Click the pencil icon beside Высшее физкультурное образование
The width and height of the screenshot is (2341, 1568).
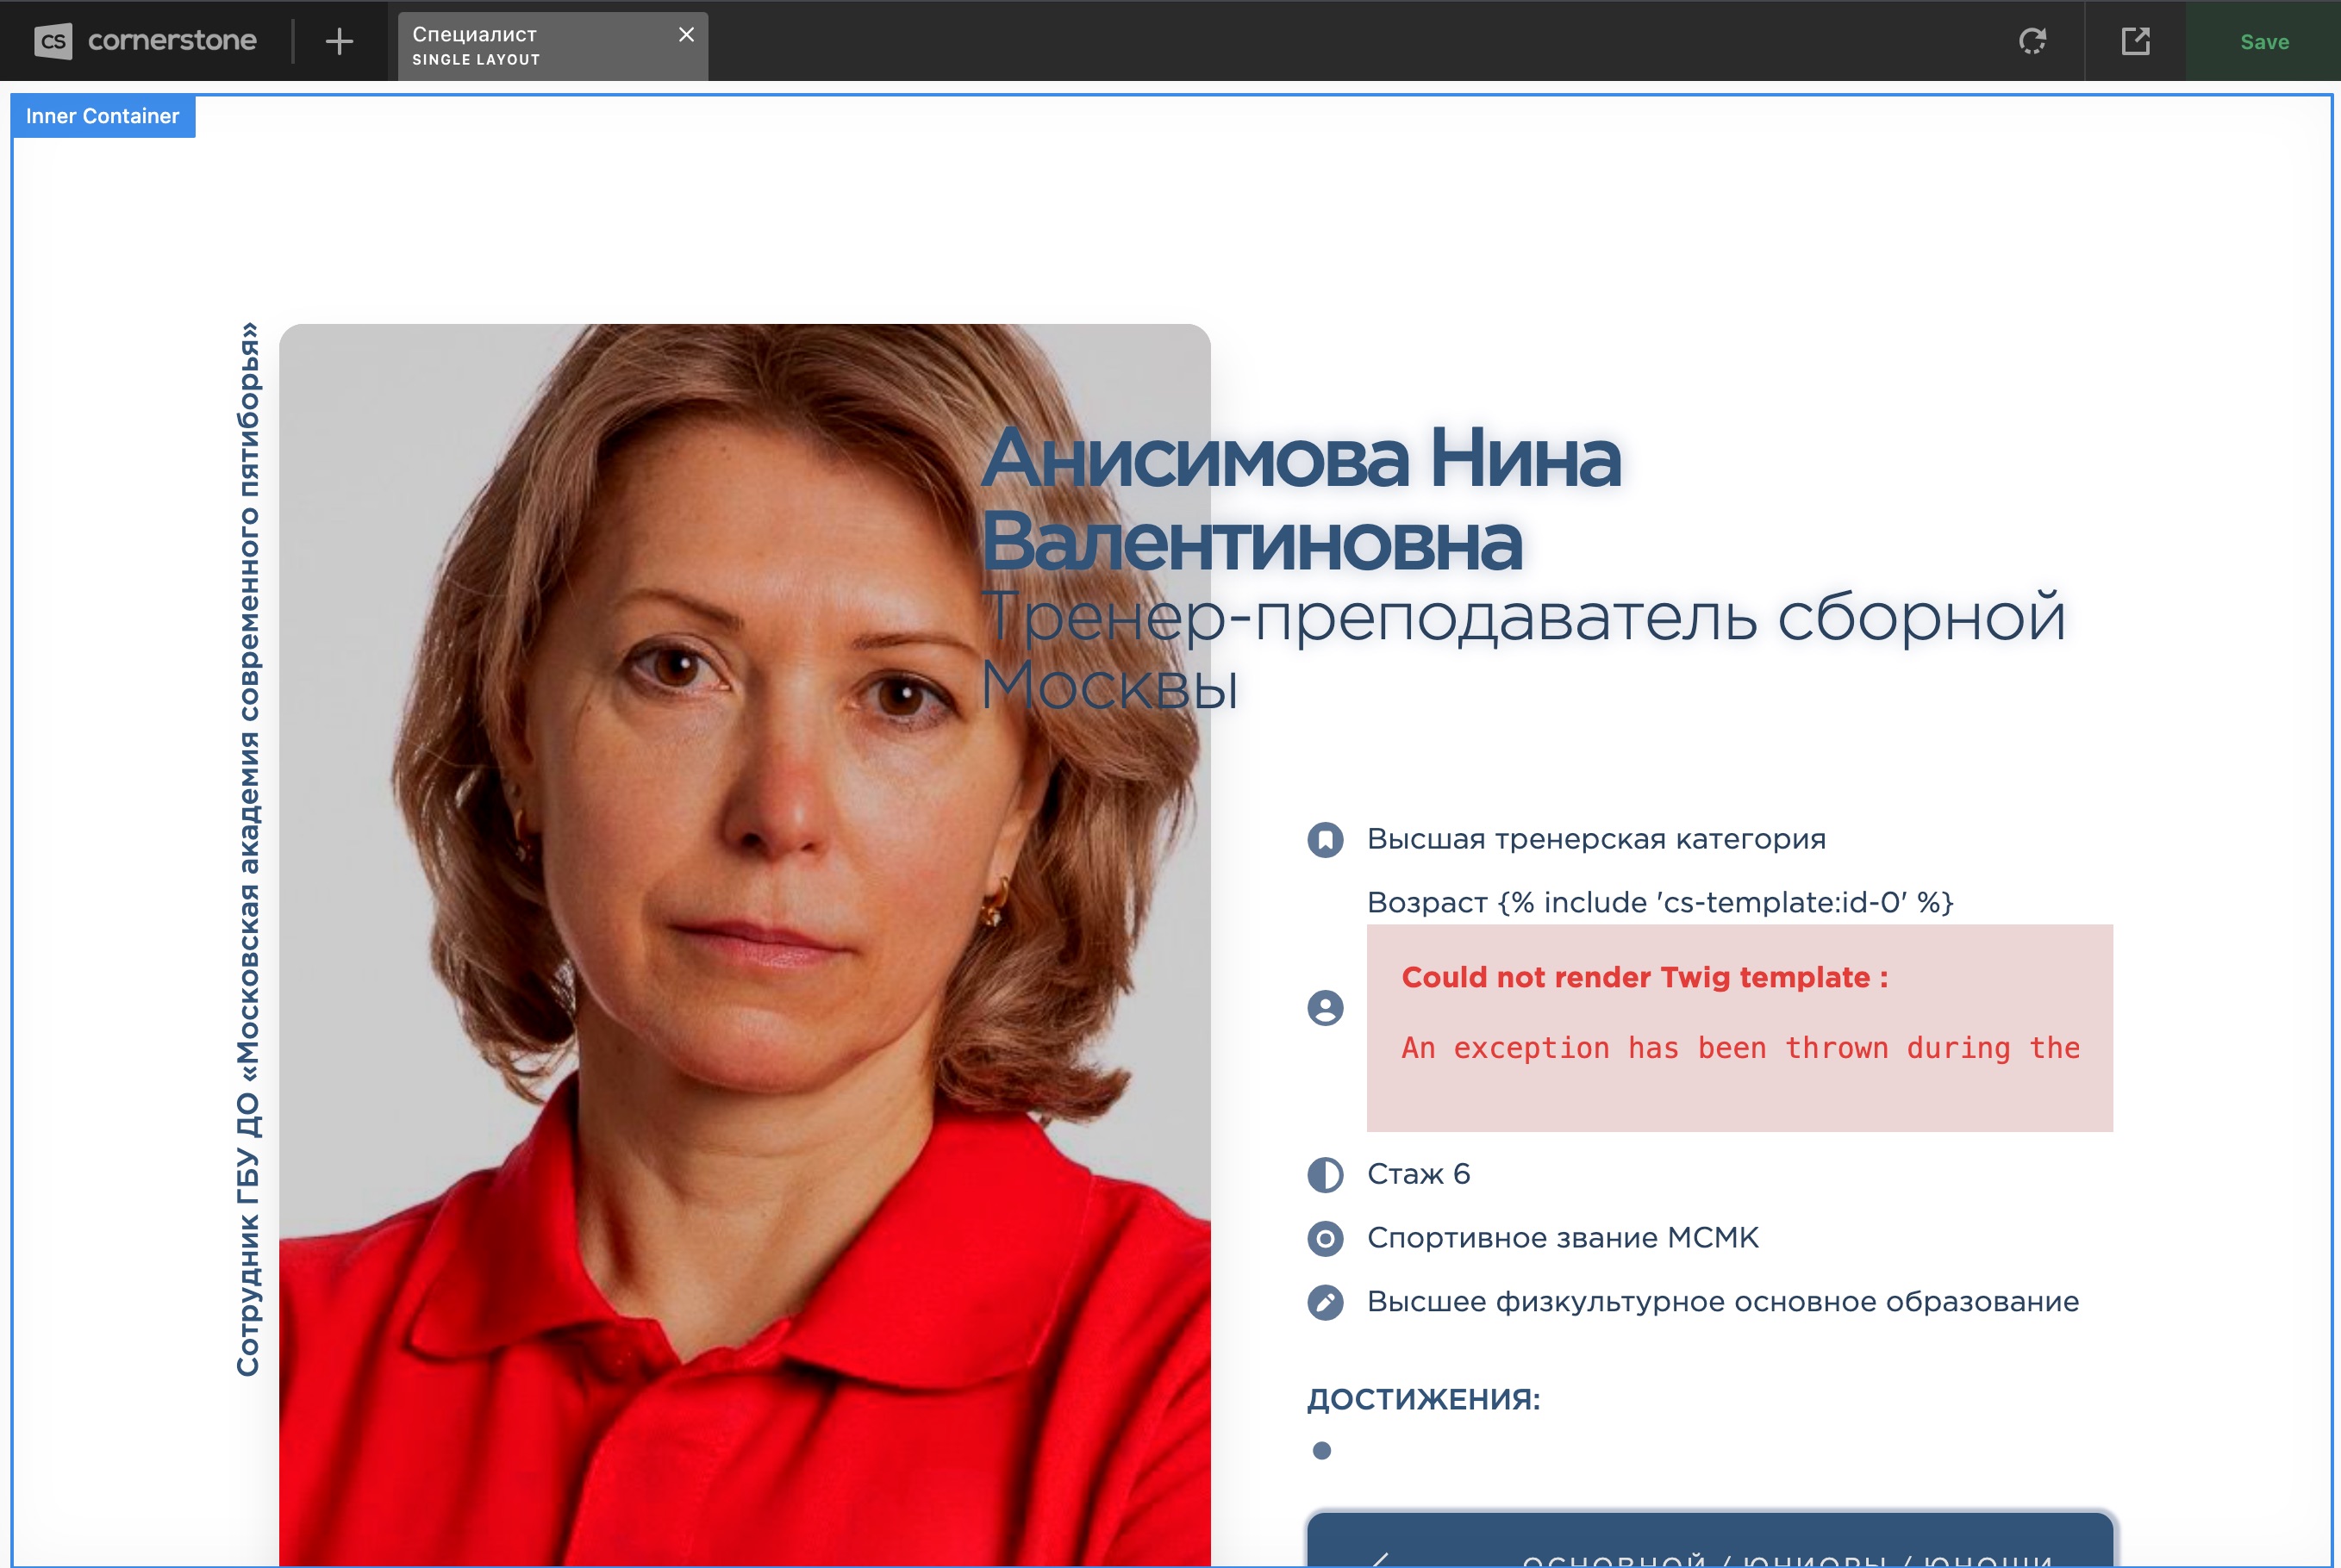click(x=1325, y=1302)
